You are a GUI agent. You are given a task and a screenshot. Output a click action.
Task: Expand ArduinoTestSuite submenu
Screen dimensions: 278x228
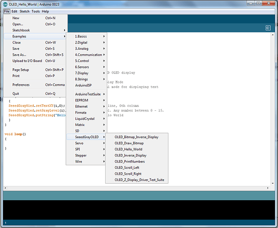pos(86,94)
